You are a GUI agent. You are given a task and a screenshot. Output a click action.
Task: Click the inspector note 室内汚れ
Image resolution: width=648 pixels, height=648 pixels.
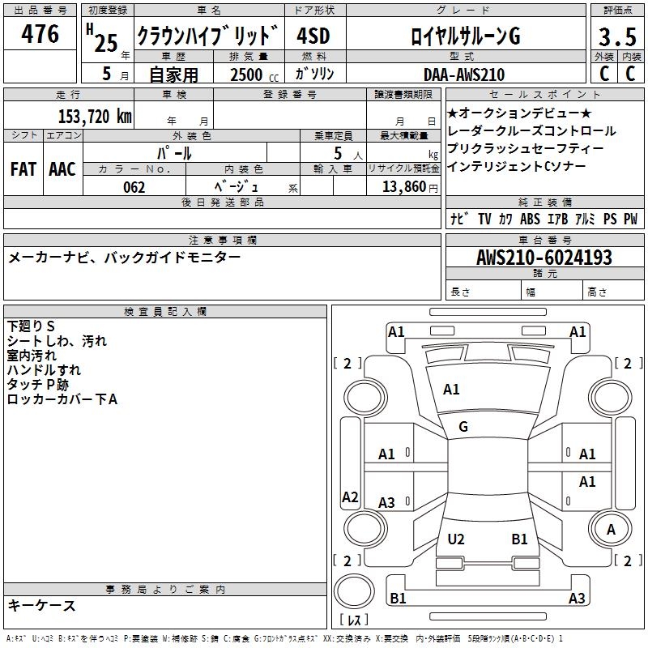32,356
